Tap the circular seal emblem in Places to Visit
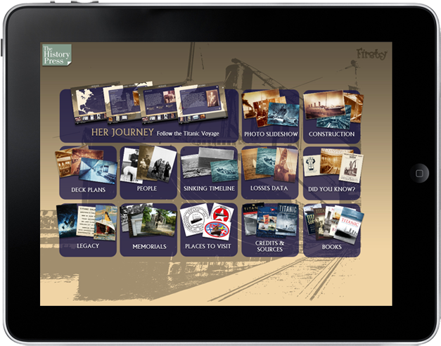The image size is (441, 346). pos(195,219)
